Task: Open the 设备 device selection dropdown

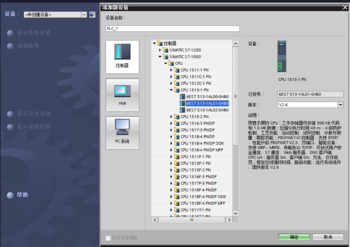Action: coord(84,15)
